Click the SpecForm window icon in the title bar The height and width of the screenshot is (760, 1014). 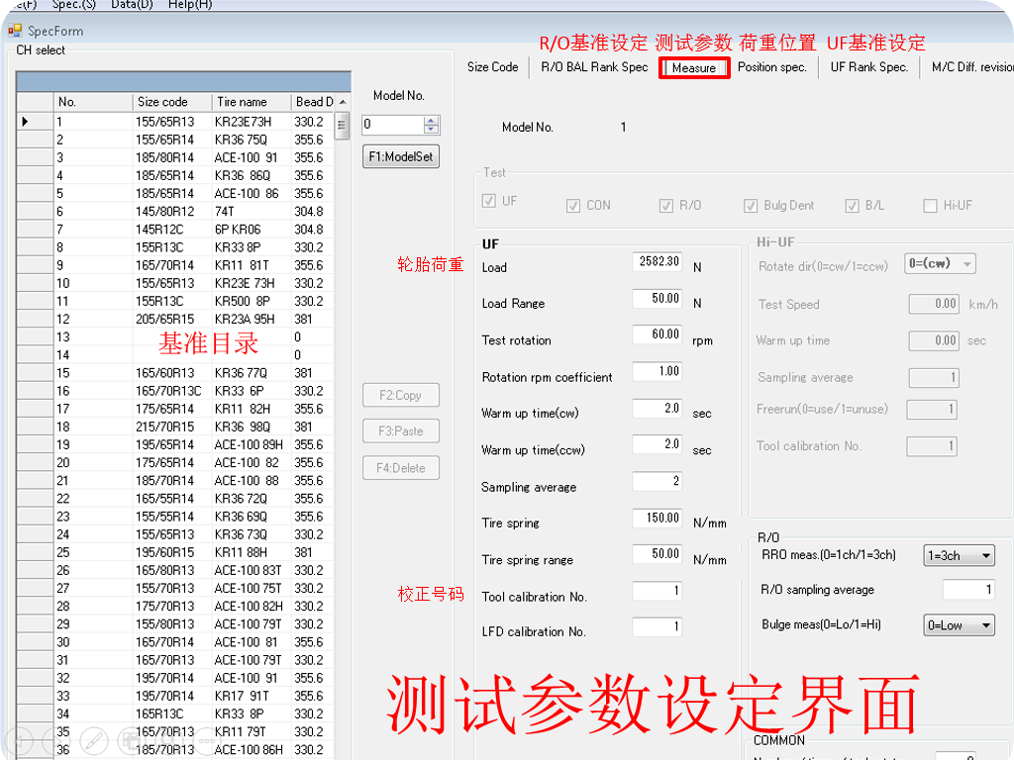[14, 31]
